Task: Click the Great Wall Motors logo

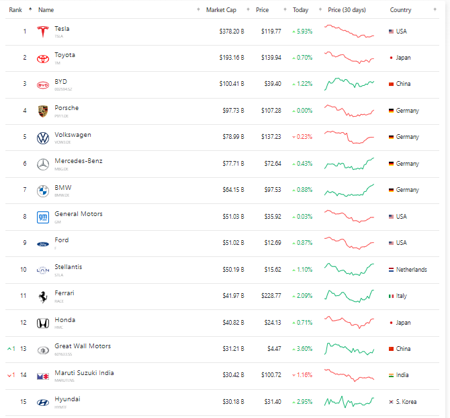Action: [x=43, y=350]
